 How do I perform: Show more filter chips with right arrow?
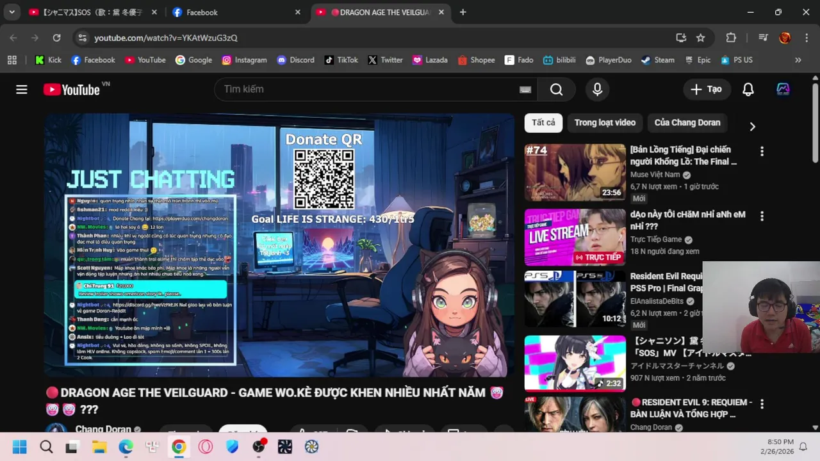pos(752,127)
